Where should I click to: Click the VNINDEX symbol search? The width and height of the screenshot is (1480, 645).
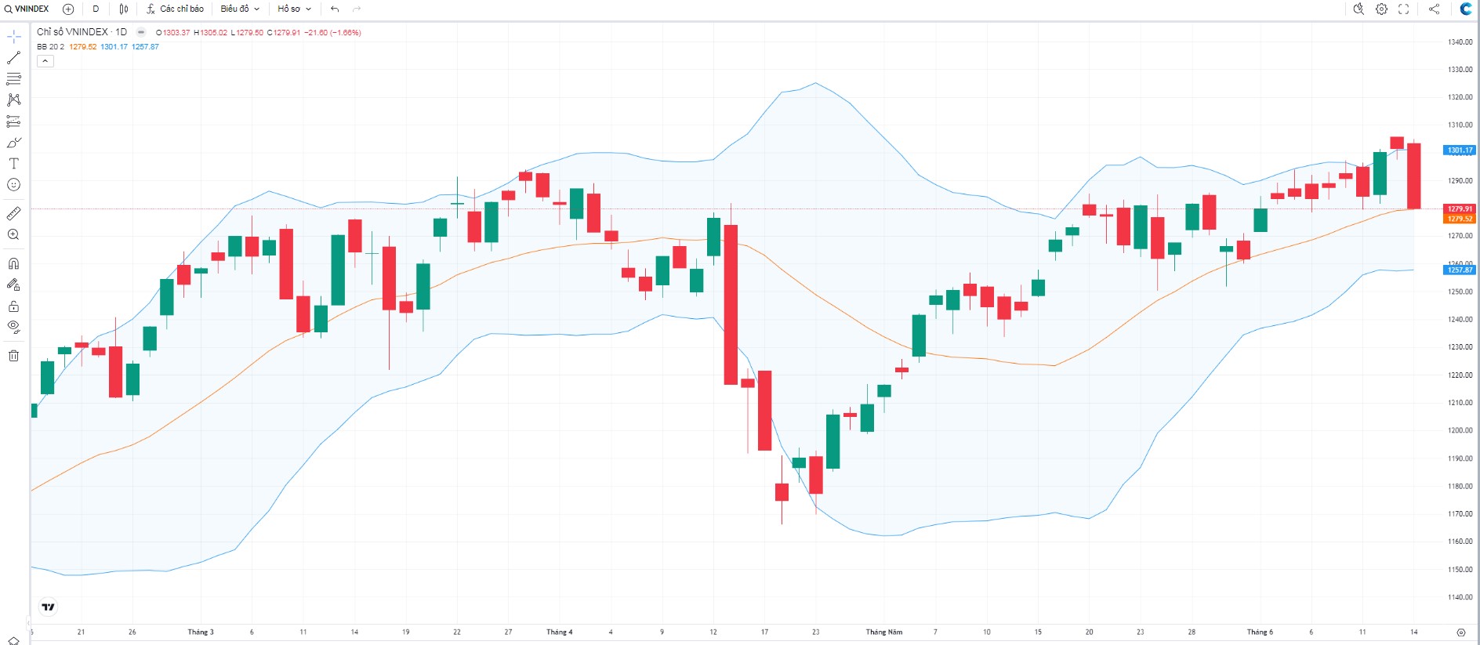pyautogui.click(x=27, y=9)
